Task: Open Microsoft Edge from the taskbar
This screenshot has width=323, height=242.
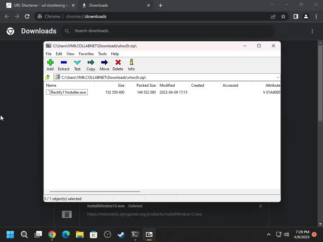Action: tap(66, 234)
